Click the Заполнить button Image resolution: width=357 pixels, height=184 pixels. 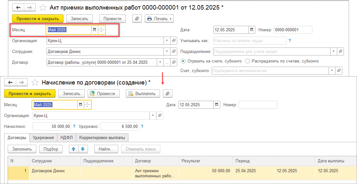[22, 149]
